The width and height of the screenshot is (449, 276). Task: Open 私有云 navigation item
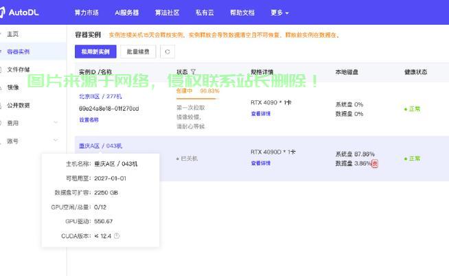(205, 12)
